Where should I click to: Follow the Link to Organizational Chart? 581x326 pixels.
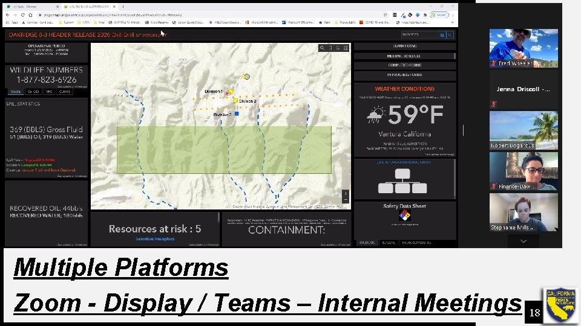pyautogui.click(x=403, y=162)
